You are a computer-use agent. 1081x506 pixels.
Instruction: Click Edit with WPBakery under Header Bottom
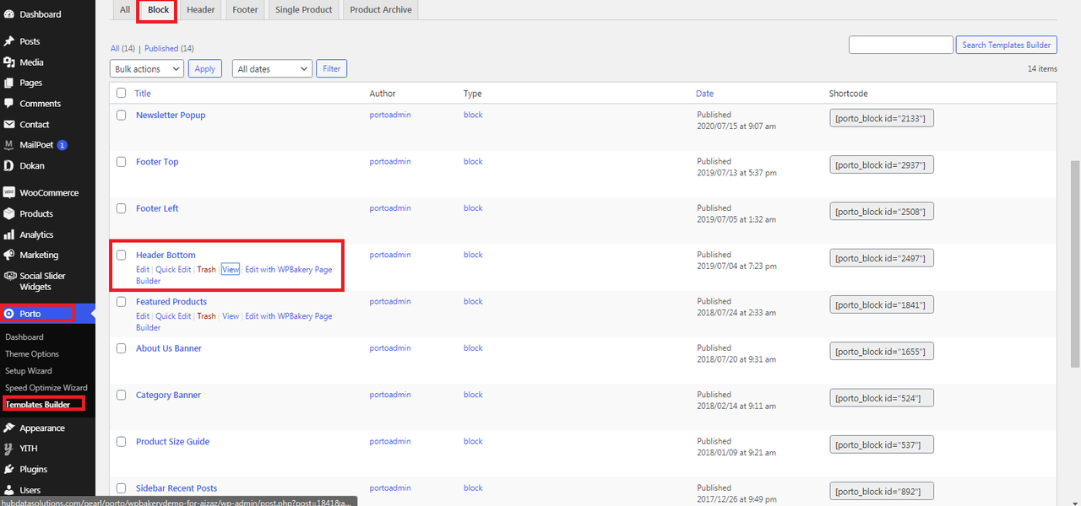pos(234,275)
